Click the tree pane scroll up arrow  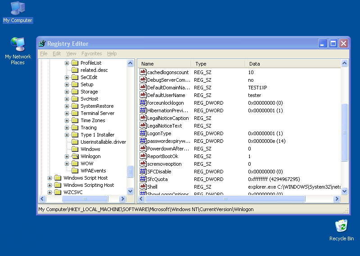click(x=130, y=63)
